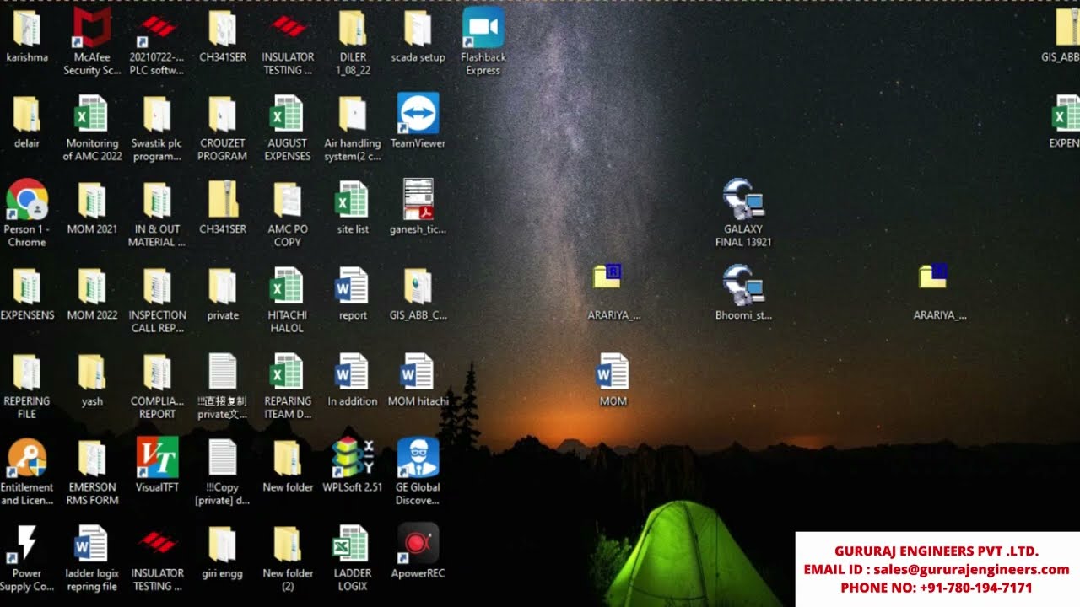Open the Air handling system folder
Viewport: 1080px width, 607px height.
353,127
